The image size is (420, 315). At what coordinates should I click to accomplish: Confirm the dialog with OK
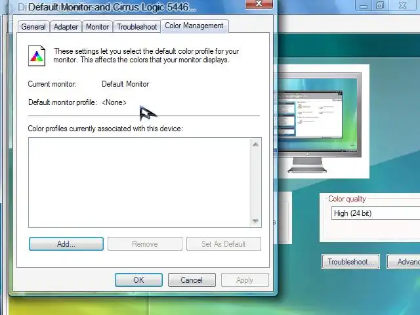138,280
